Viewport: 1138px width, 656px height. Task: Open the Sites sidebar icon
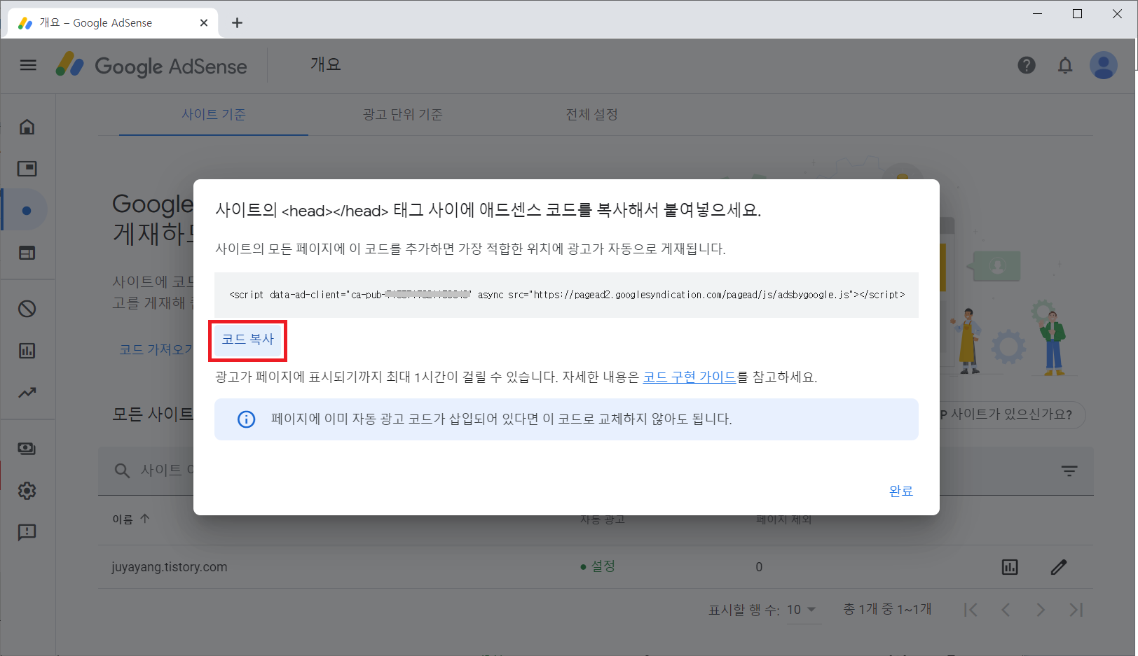click(x=27, y=253)
